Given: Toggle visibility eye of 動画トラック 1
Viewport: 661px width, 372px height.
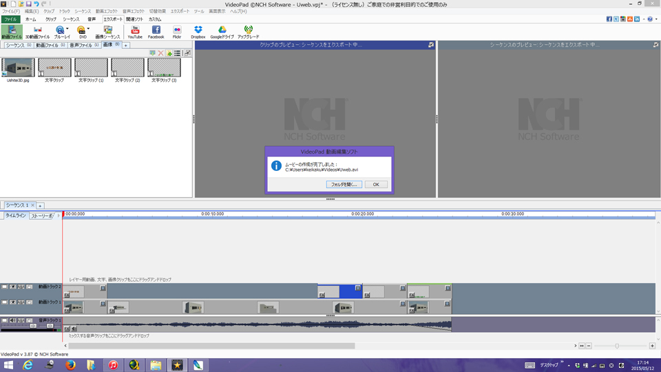Looking at the screenshot, I should (x=12, y=302).
